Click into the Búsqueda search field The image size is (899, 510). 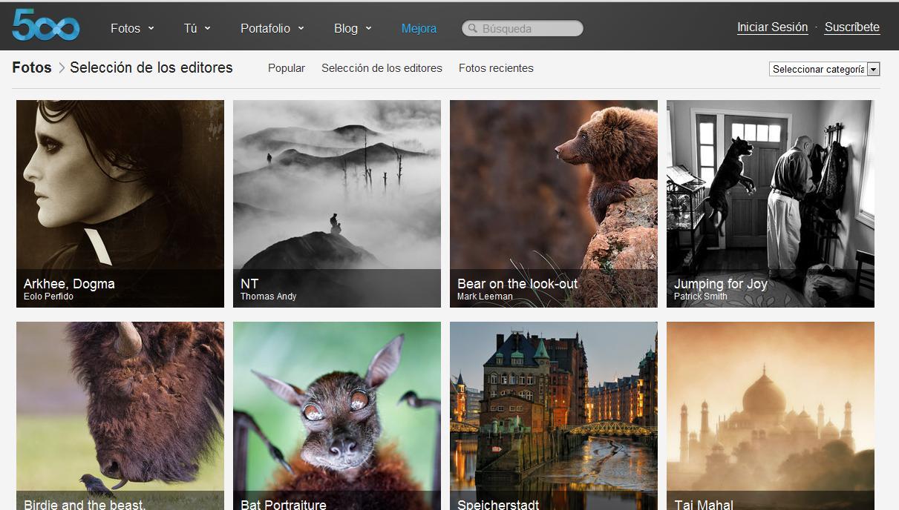529,29
